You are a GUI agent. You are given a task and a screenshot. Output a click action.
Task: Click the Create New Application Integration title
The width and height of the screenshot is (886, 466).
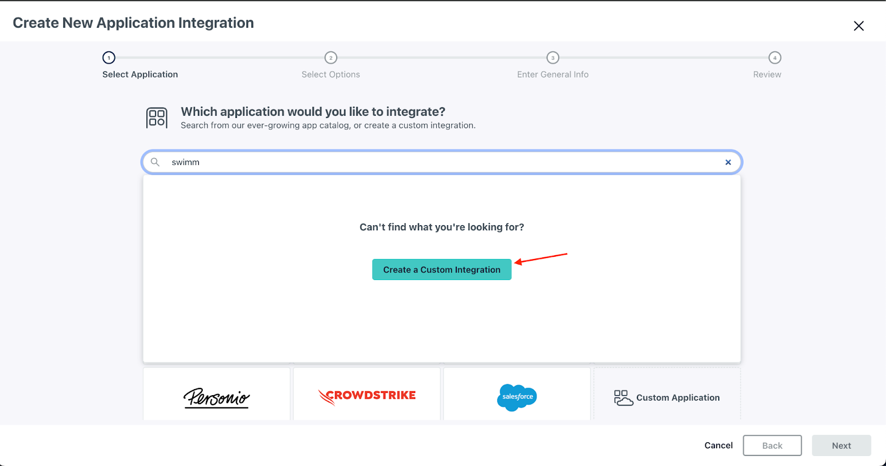(133, 23)
